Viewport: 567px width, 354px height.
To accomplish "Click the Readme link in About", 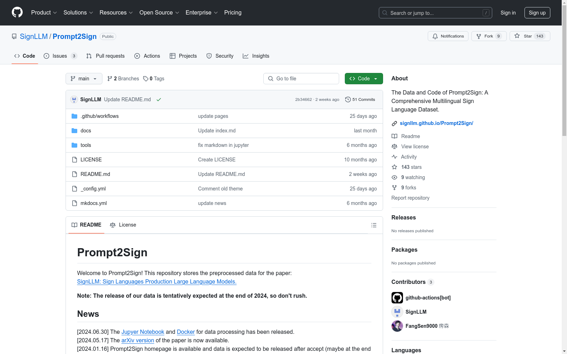I will pyautogui.click(x=406, y=136).
